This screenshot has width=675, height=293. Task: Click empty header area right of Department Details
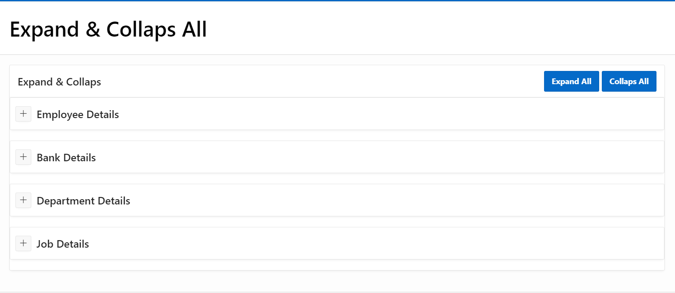tap(397, 200)
